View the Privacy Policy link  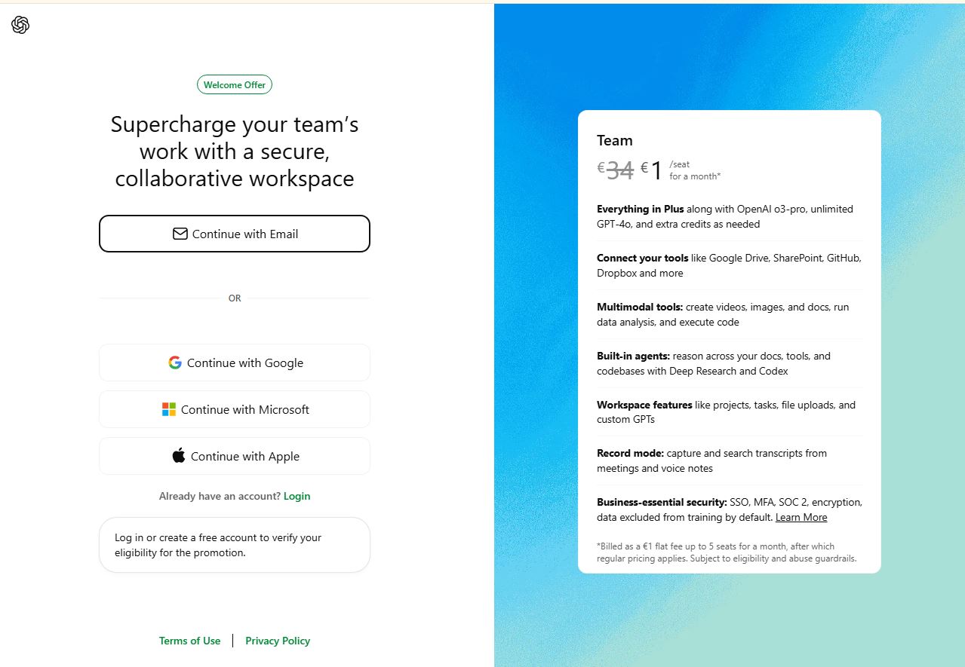(278, 641)
